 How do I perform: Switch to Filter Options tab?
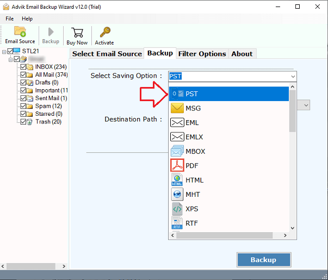tap(202, 54)
